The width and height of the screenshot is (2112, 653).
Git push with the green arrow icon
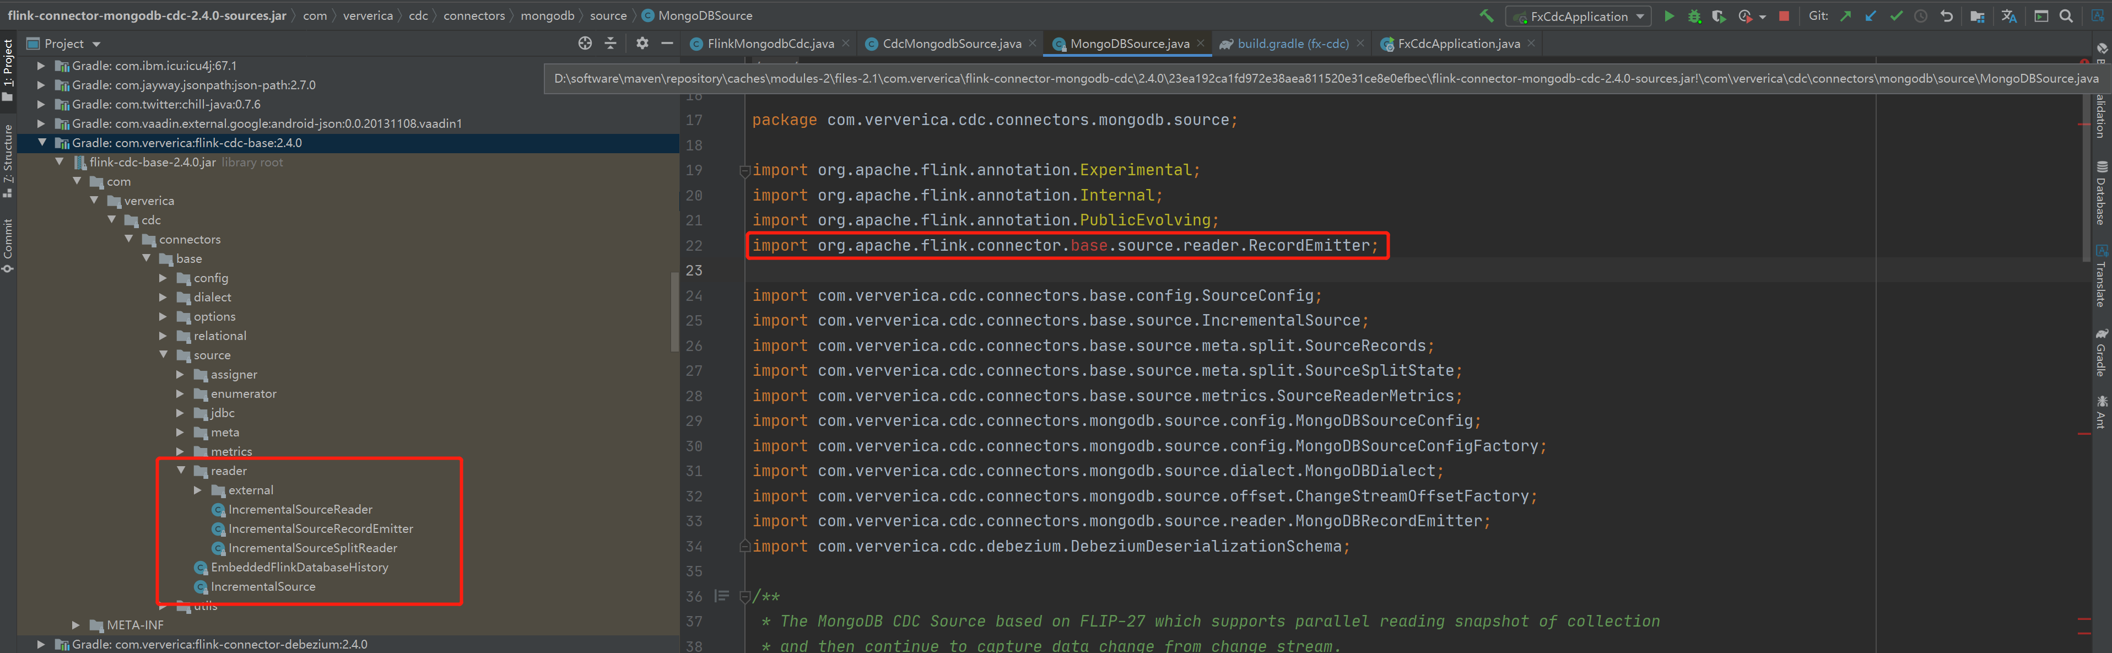[1845, 15]
